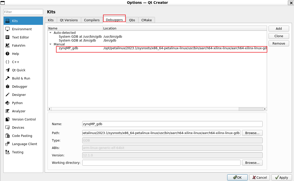Viewport: 294px width, 181px height.
Task: Apply the settings changes
Action: pyautogui.click(x=282, y=177)
